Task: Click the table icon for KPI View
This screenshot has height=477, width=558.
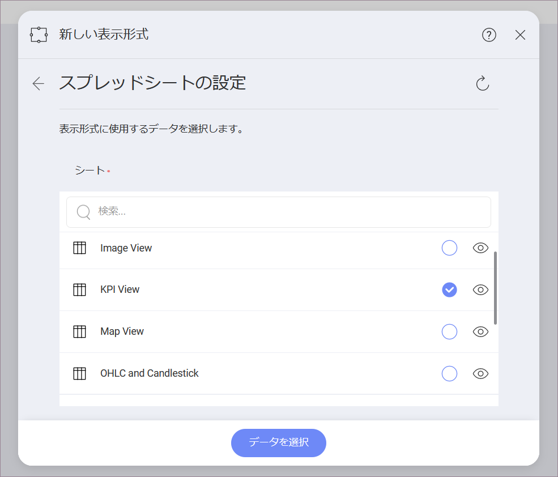Action: click(80, 289)
